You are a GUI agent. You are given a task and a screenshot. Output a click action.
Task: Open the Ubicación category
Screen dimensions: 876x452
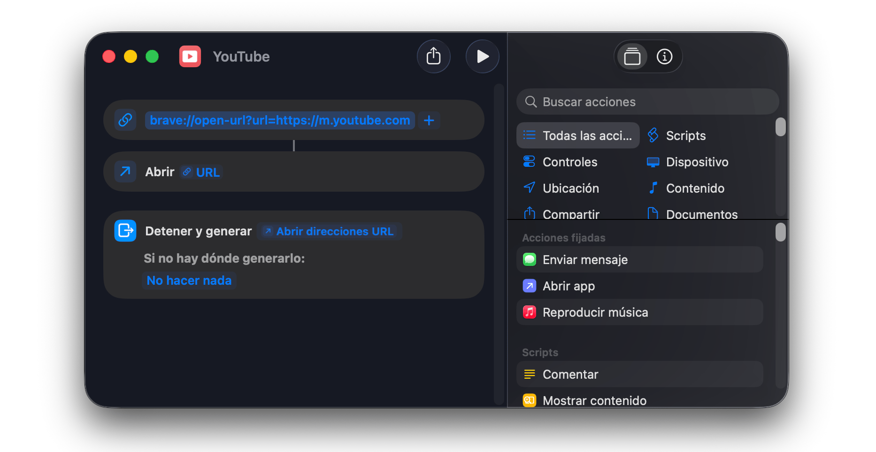point(561,188)
